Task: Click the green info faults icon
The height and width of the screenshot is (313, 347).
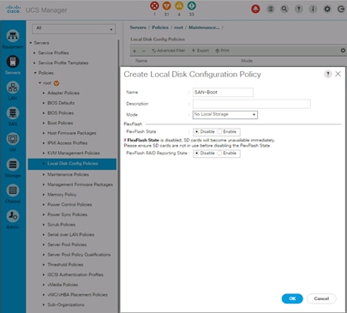Action: 191,6
